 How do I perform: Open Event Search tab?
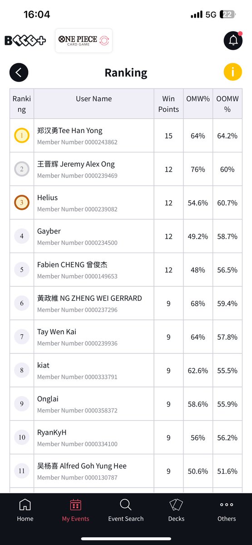(126, 510)
